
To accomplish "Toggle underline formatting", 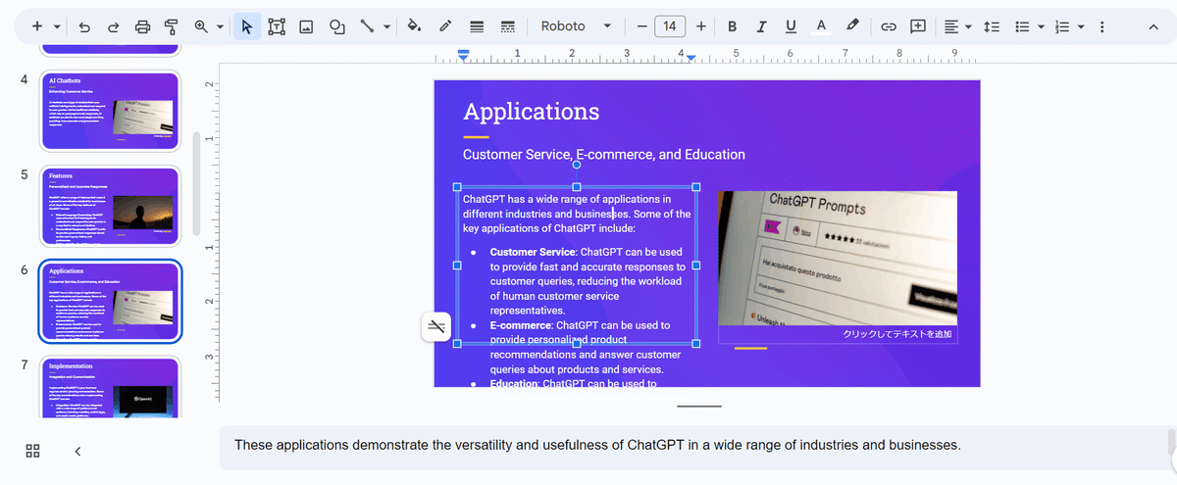I will (x=792, y=26).
